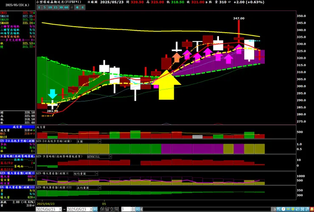Click the 多空支撐壓力 indicator row
Screen dimensions: 314x212
click(18, 40)
